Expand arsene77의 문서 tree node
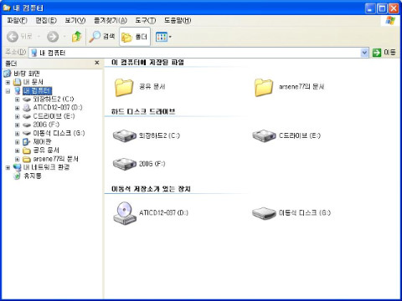Image resolution: width=402 pixels, height=301 pixels. pyautogui.click(x=17, y=159)
